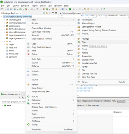Click the green Relaunch circle toolbar icon
The height and width of the screenshot is (134, 129).
70,9
